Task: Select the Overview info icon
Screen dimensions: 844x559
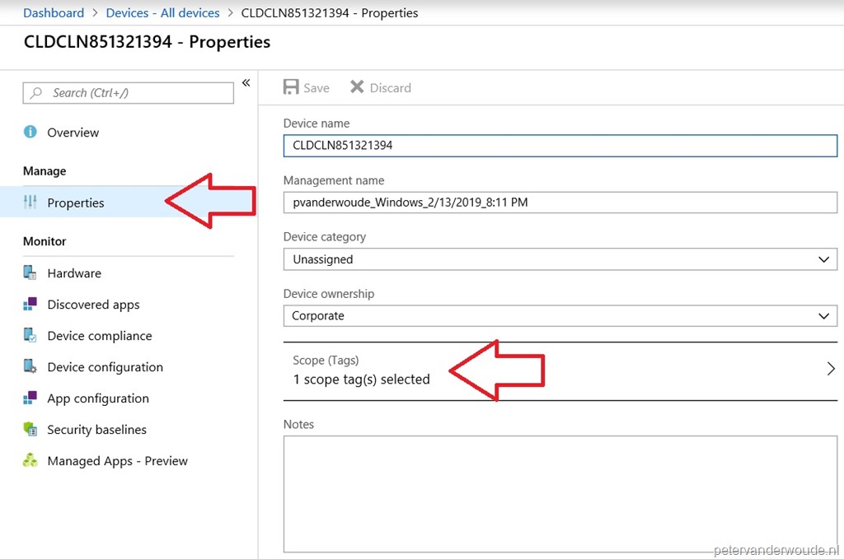Action: click(x=32, y=132)
